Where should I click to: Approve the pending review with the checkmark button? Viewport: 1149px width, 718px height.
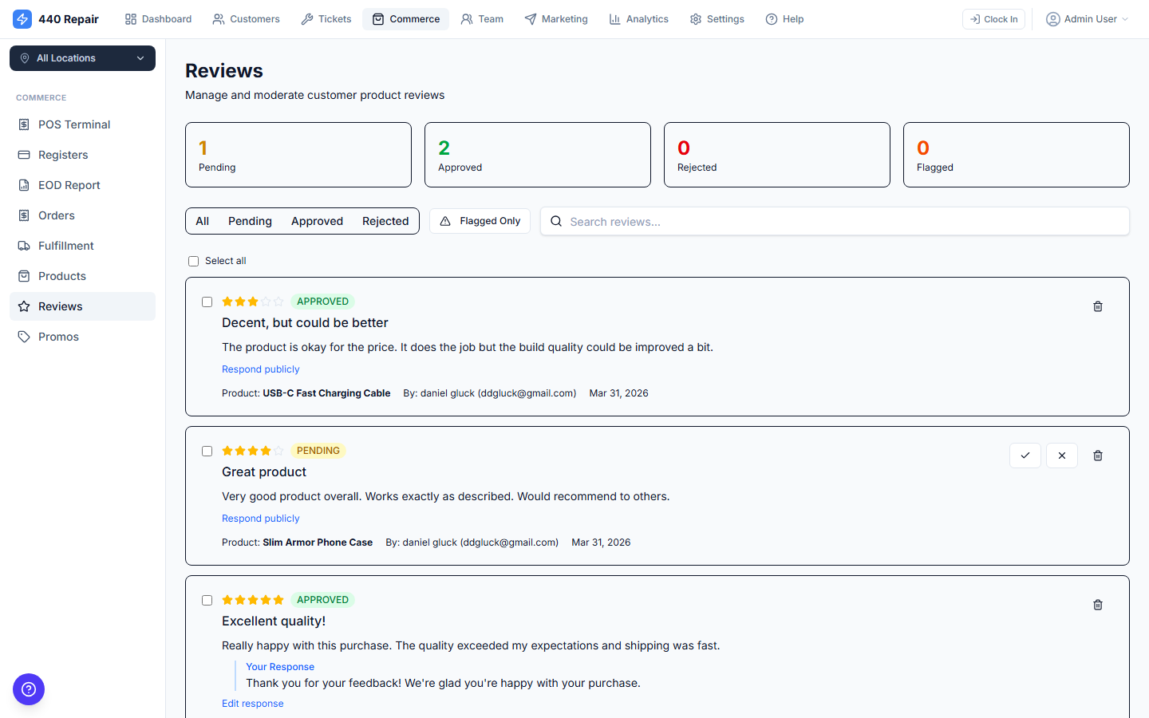click(1025, 455)
